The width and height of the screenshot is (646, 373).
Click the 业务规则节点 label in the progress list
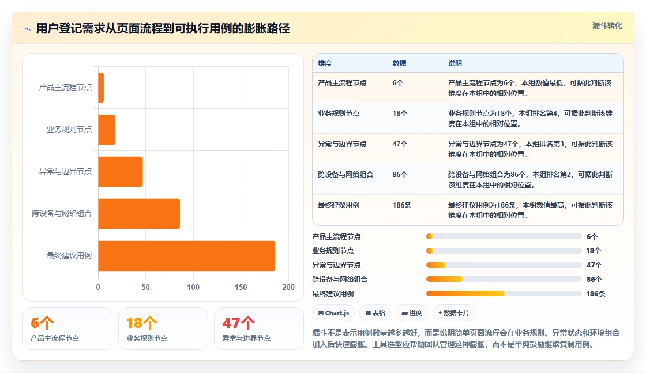(x=333, y=251)
